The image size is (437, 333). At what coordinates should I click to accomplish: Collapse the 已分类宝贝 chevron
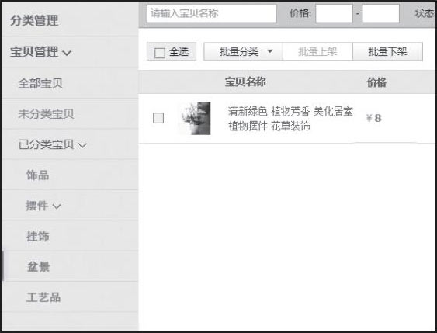(x=82, y=145)
